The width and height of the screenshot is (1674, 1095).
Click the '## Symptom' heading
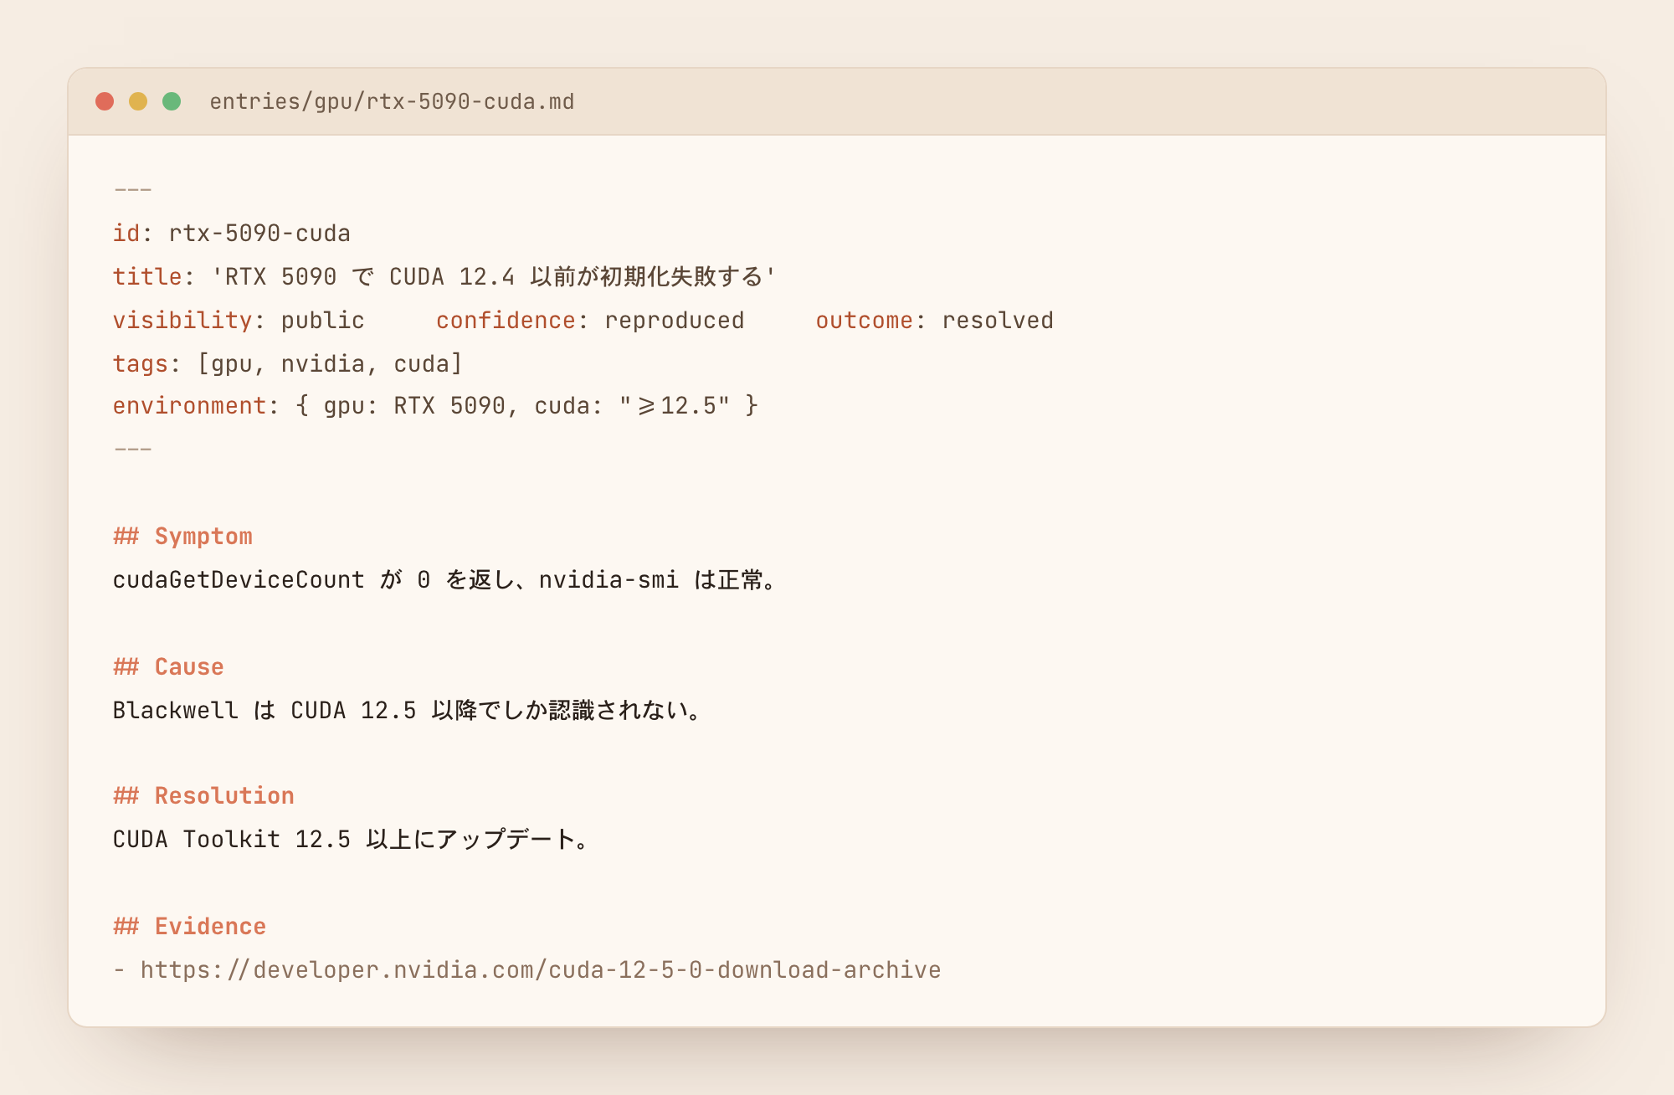click(x=182, y=536)
